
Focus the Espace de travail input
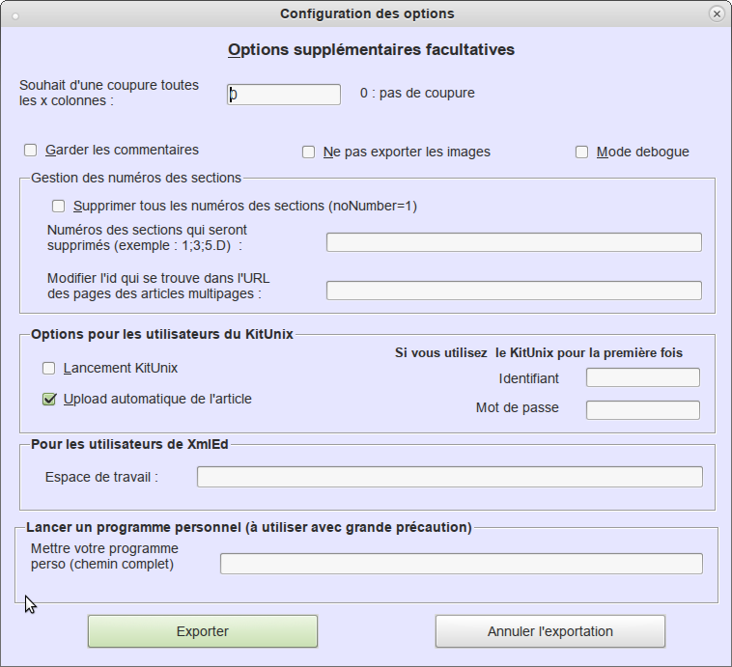tap(449, 477)
